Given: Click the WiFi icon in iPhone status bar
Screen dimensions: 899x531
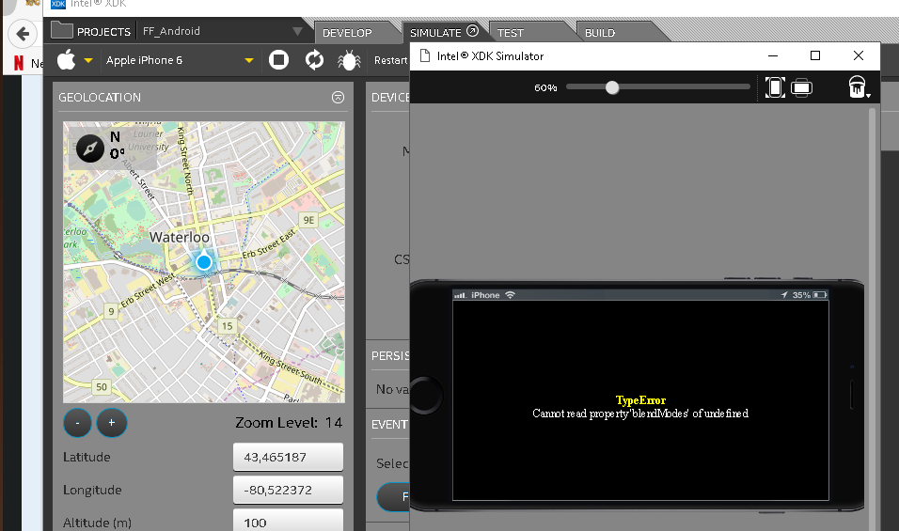Looking at the screenshot, I should click(510, 295).
